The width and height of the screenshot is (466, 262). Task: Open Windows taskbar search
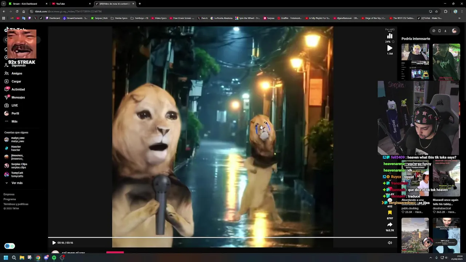(x=14, y=258)
